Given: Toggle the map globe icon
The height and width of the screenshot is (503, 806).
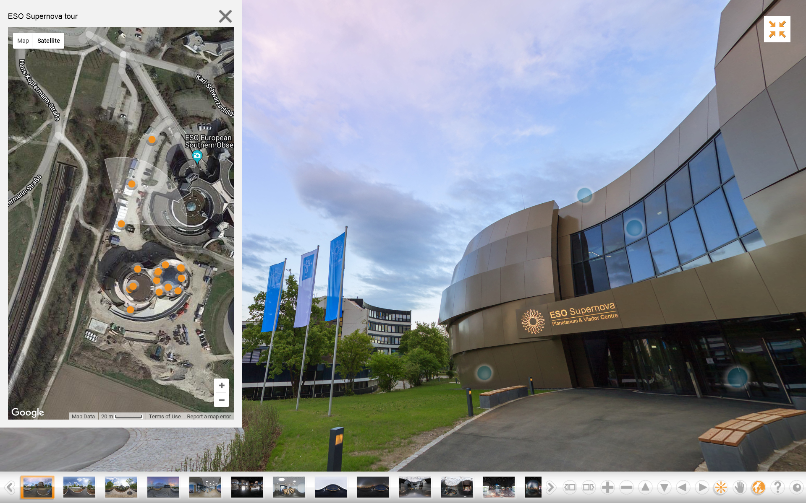Looking at the screenshot, I should tap(759, 487).
